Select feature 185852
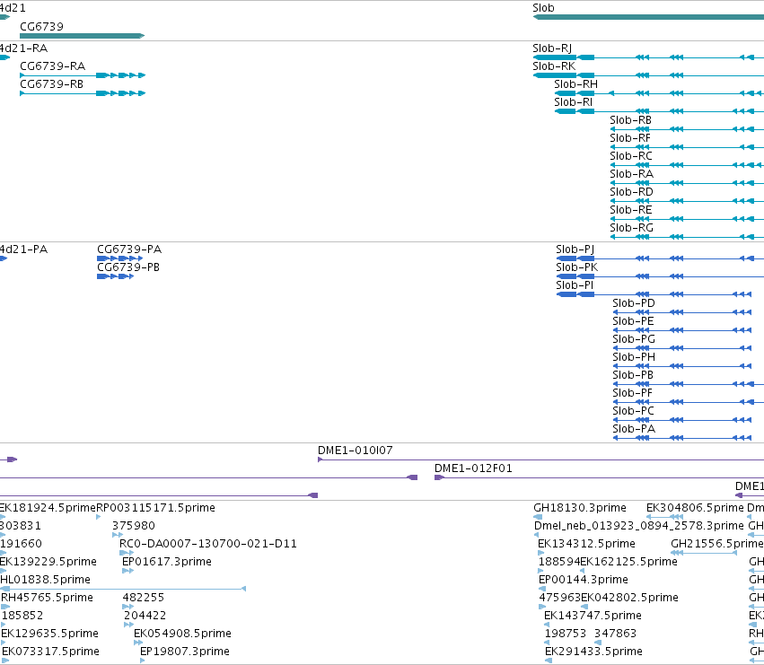 [22, 616]
